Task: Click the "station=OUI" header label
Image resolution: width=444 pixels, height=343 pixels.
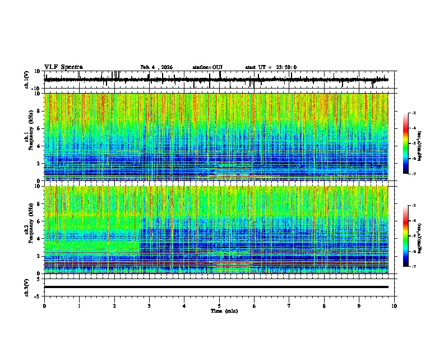Action: [x=207, y=67]
